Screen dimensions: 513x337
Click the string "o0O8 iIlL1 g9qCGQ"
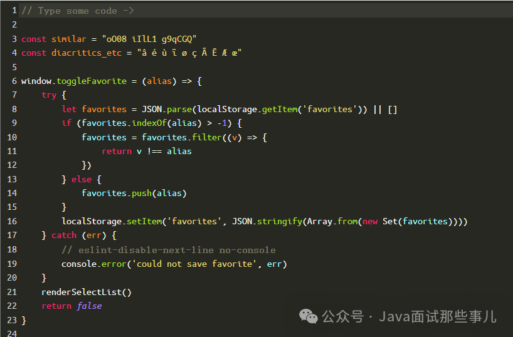(149, 39)
